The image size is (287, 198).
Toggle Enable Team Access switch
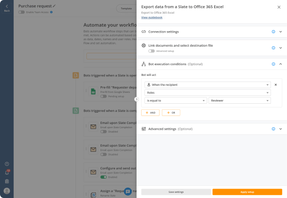point(21,12)
